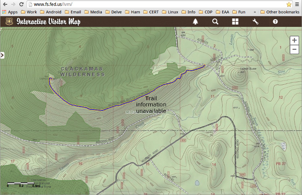This screenshot has height=195, width=302.
Task: Open the help question mark icon
Action: pyautogui.click(x=275, y=22)
